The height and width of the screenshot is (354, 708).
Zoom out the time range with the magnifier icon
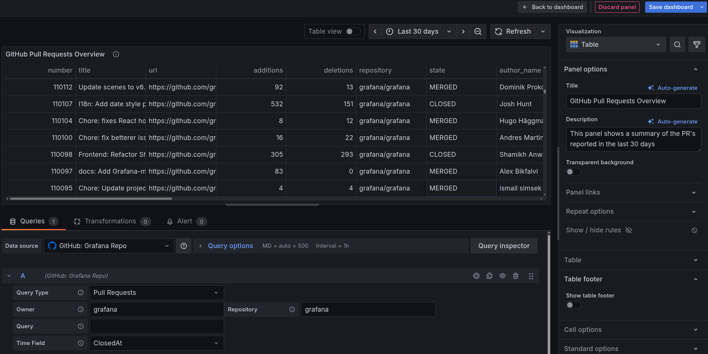click(478, 31)
